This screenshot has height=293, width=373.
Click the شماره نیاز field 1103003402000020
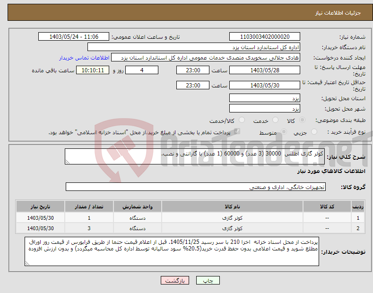265,37
